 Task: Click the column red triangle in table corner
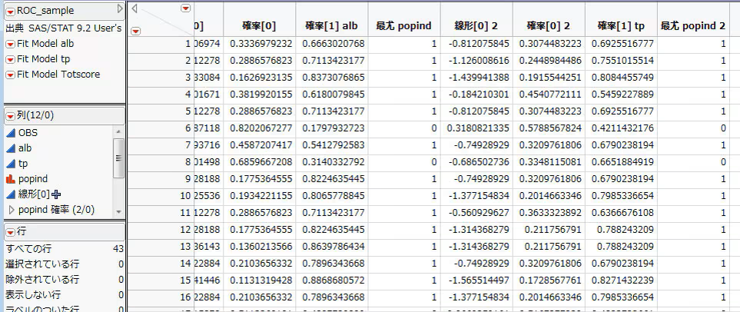pyautogui.click(x=186, y=8)
